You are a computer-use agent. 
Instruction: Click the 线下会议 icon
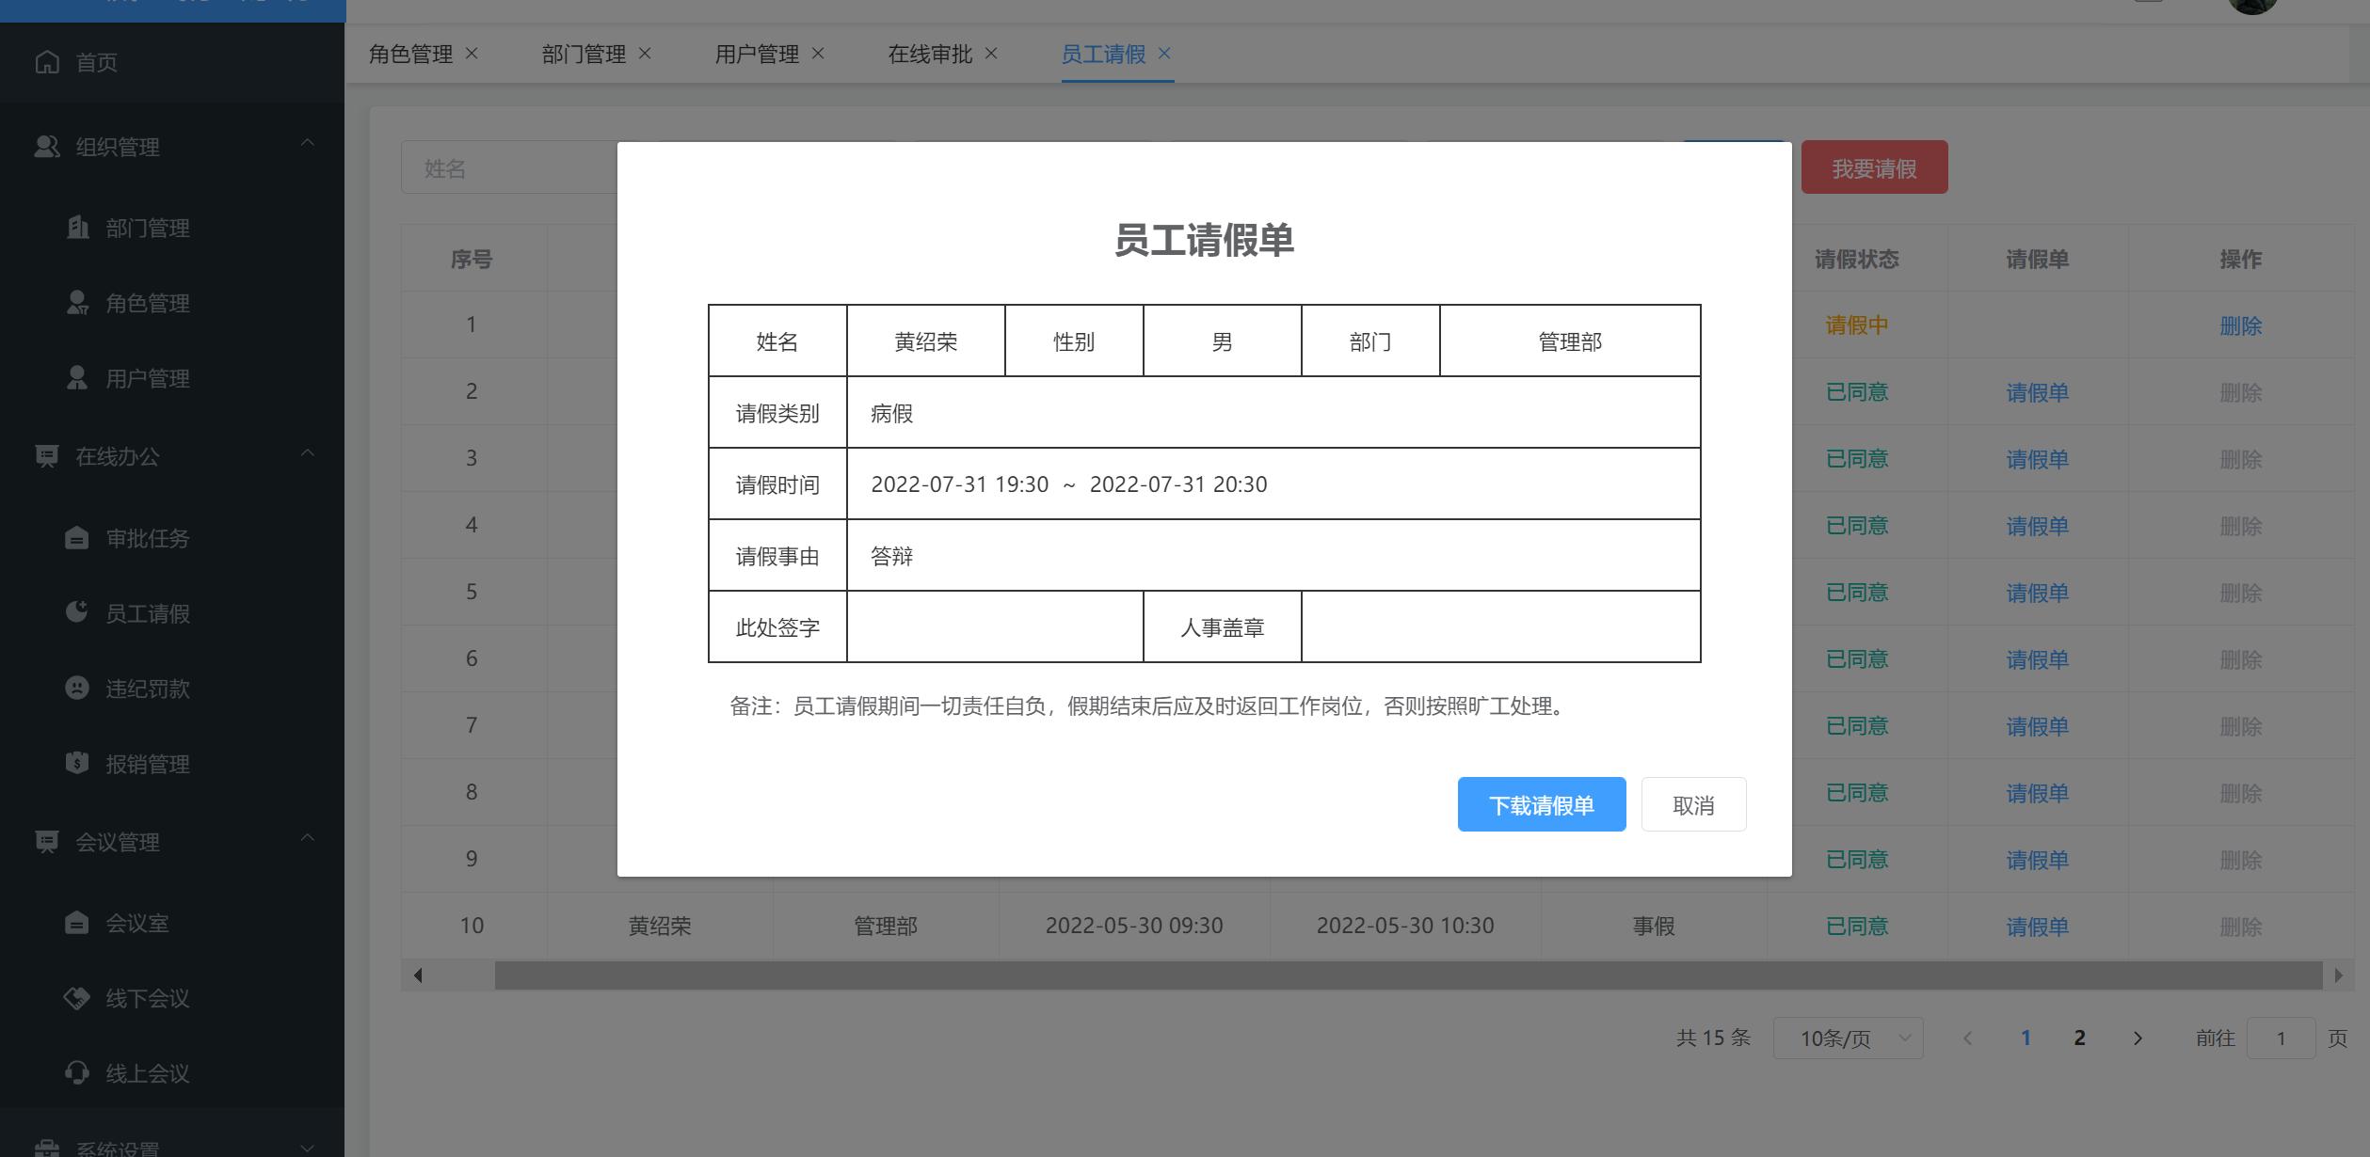click(78, 998)
